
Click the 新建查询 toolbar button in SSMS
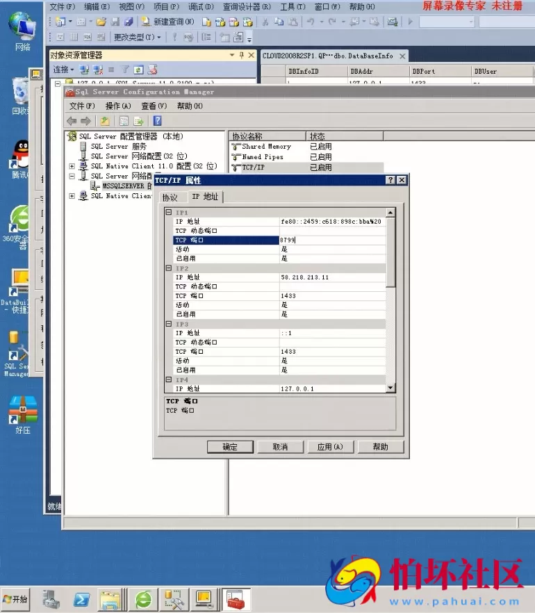(163, 22)
